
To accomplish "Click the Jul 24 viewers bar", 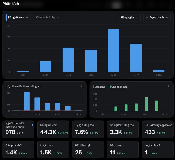I will point(68,60).
